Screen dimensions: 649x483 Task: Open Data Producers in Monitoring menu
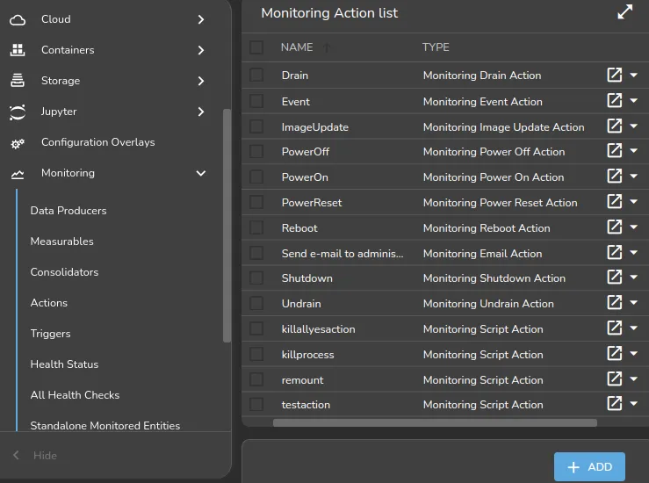[69, 211]
